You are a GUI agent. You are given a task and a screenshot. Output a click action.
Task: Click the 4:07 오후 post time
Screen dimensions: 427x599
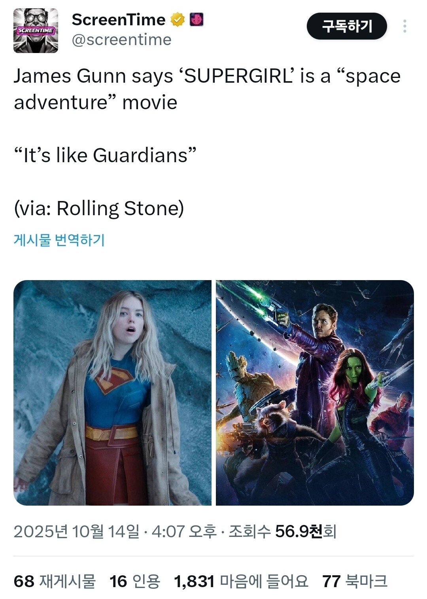[184, 531]
